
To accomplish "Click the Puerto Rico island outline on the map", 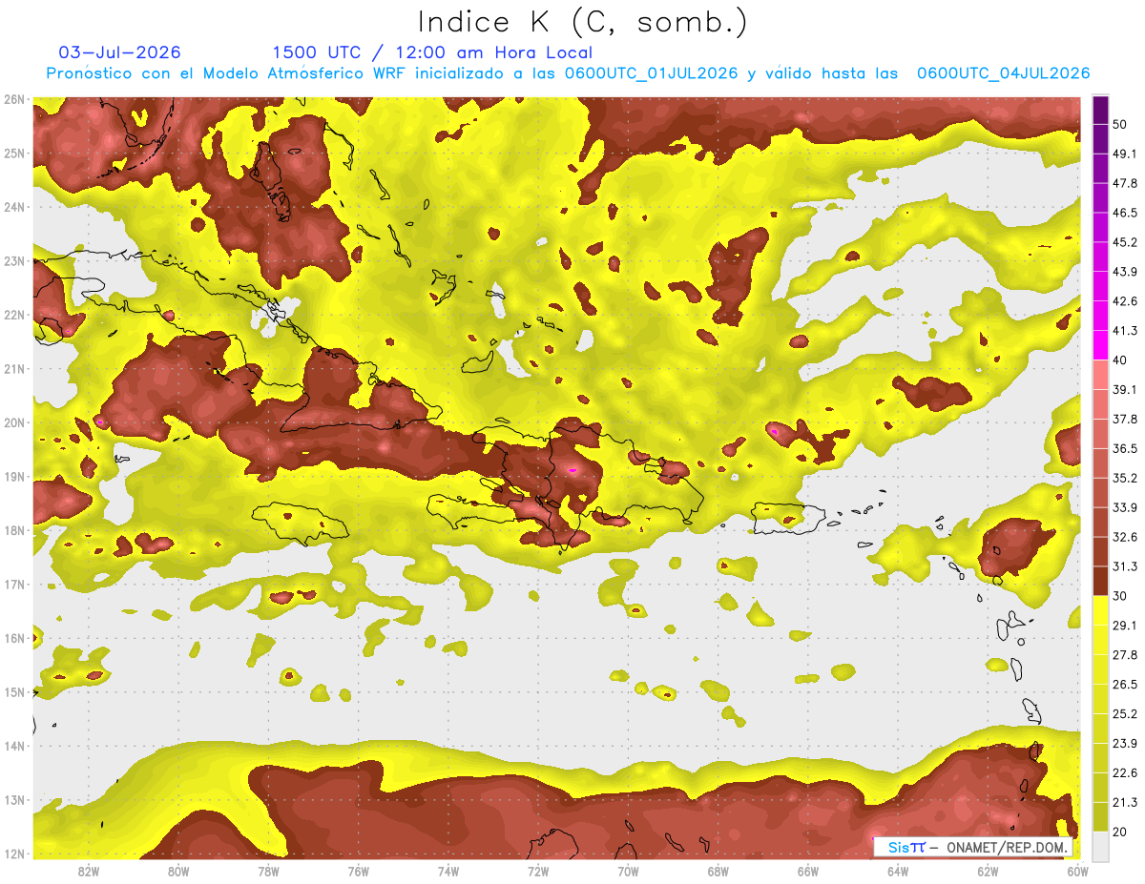I will (x=788, y=519).
